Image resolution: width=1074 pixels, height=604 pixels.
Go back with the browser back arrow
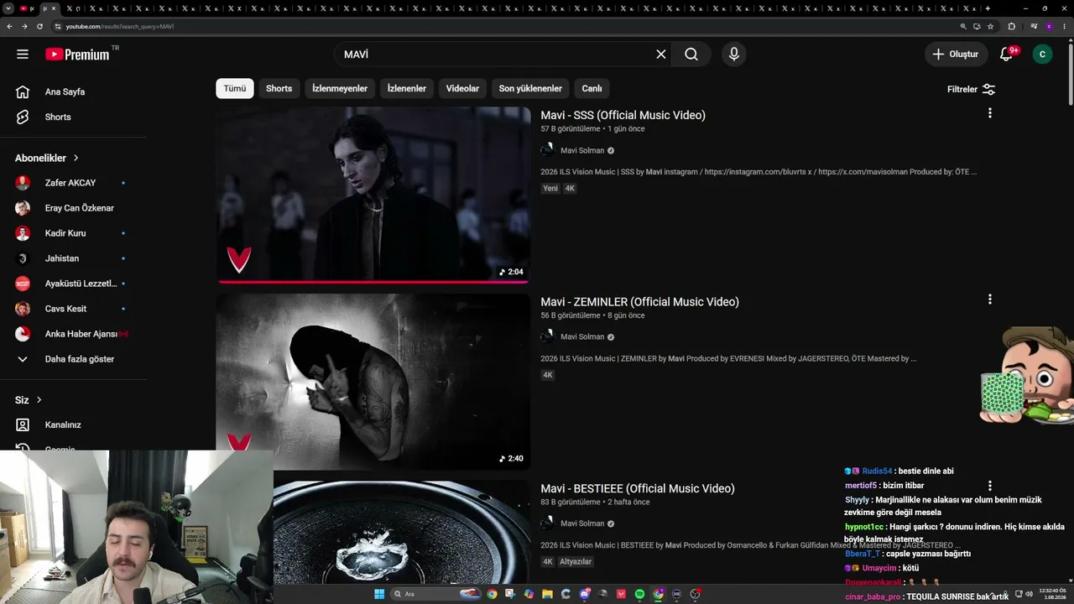pos(9,26)
